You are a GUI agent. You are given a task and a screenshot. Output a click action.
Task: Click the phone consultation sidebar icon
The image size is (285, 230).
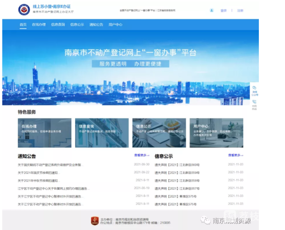[x=254, y=103]
